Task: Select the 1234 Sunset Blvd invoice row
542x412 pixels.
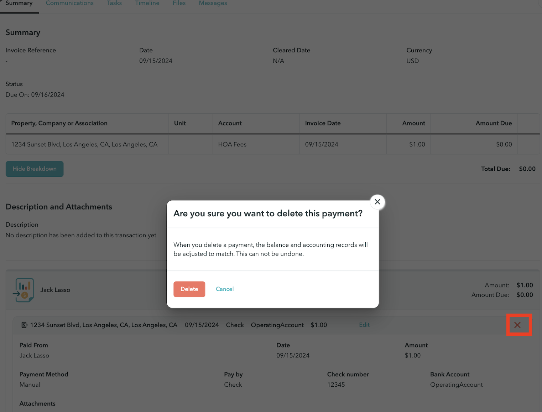Action: pos(84,144)
